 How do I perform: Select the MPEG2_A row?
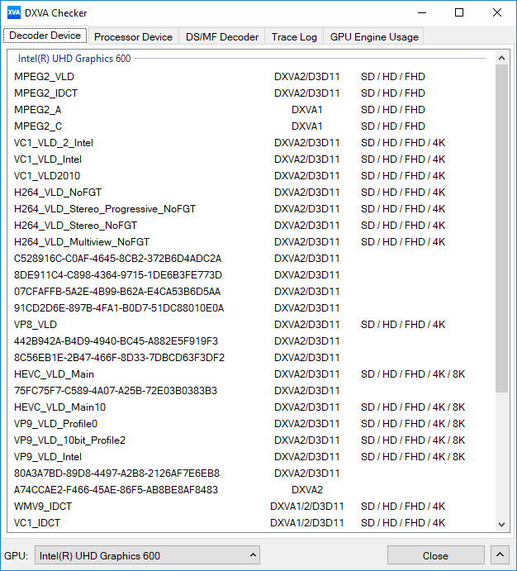251,110
